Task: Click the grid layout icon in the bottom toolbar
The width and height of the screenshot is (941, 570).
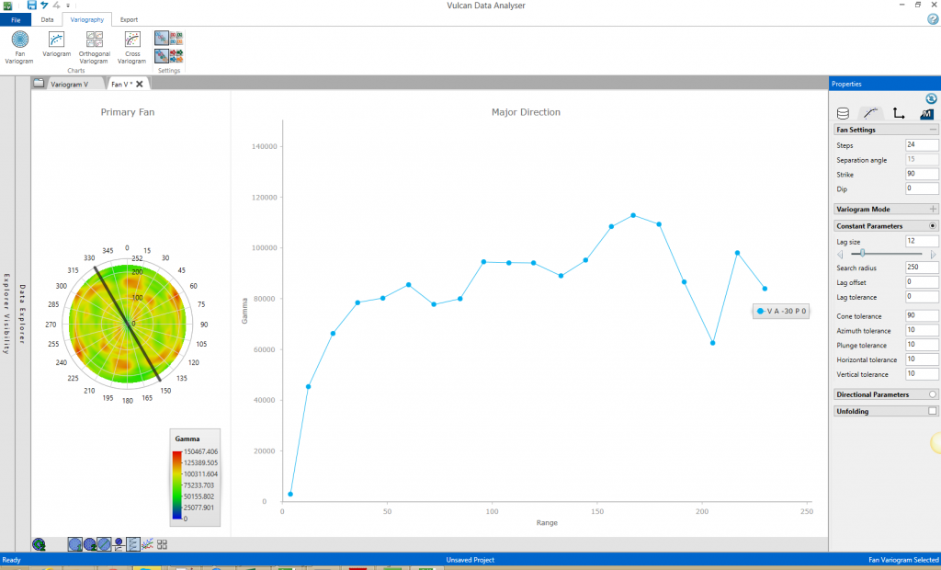Action: click(162, 544)
